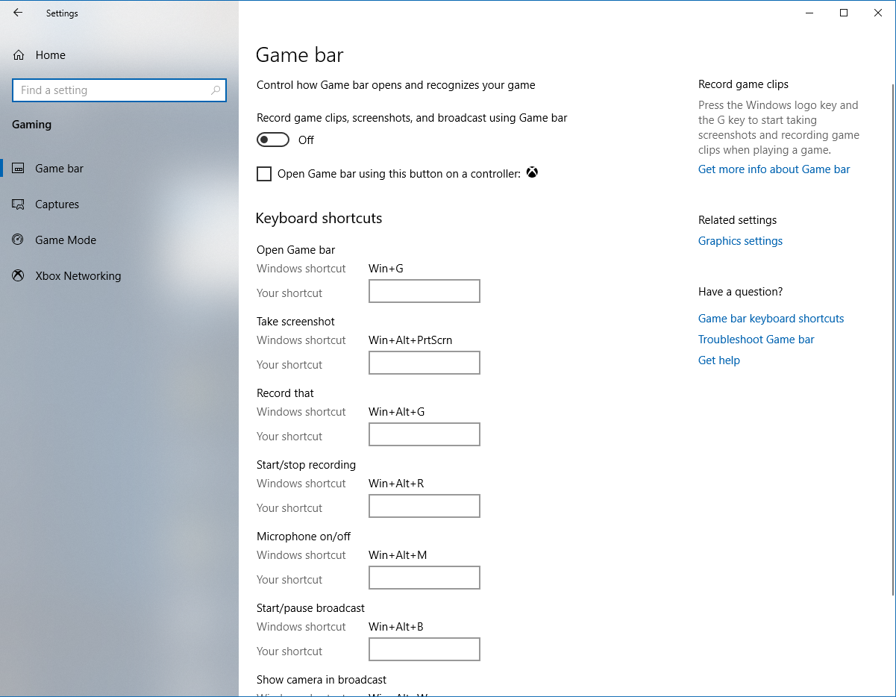896x697 pixels.
Task: Click the Microphone on/off label
Action: (x=304, y=537)
